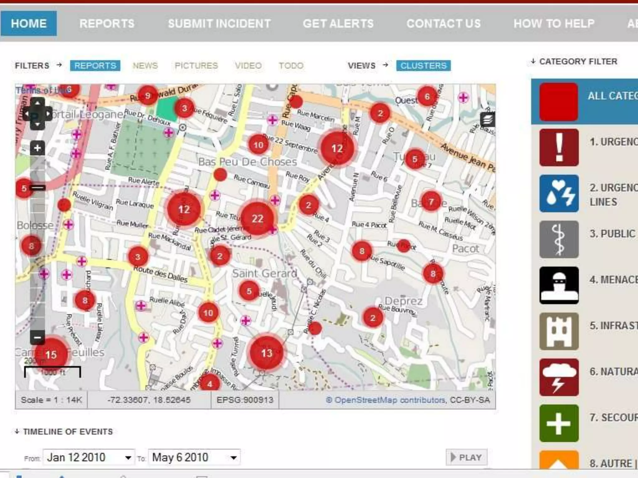
Task: Select the Infrastructure castle category icon
Action: tap(559, 331)
